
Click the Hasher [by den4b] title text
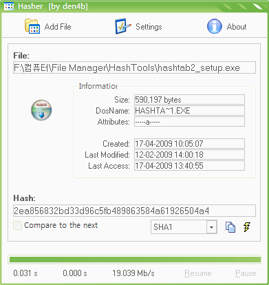pyautogui.click(x=53, y=6)
